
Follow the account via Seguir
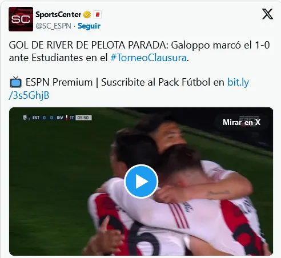pyautogui.click(x=89, y=26)
